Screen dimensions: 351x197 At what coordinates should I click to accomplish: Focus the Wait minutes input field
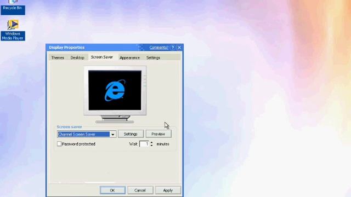[144, 144]
